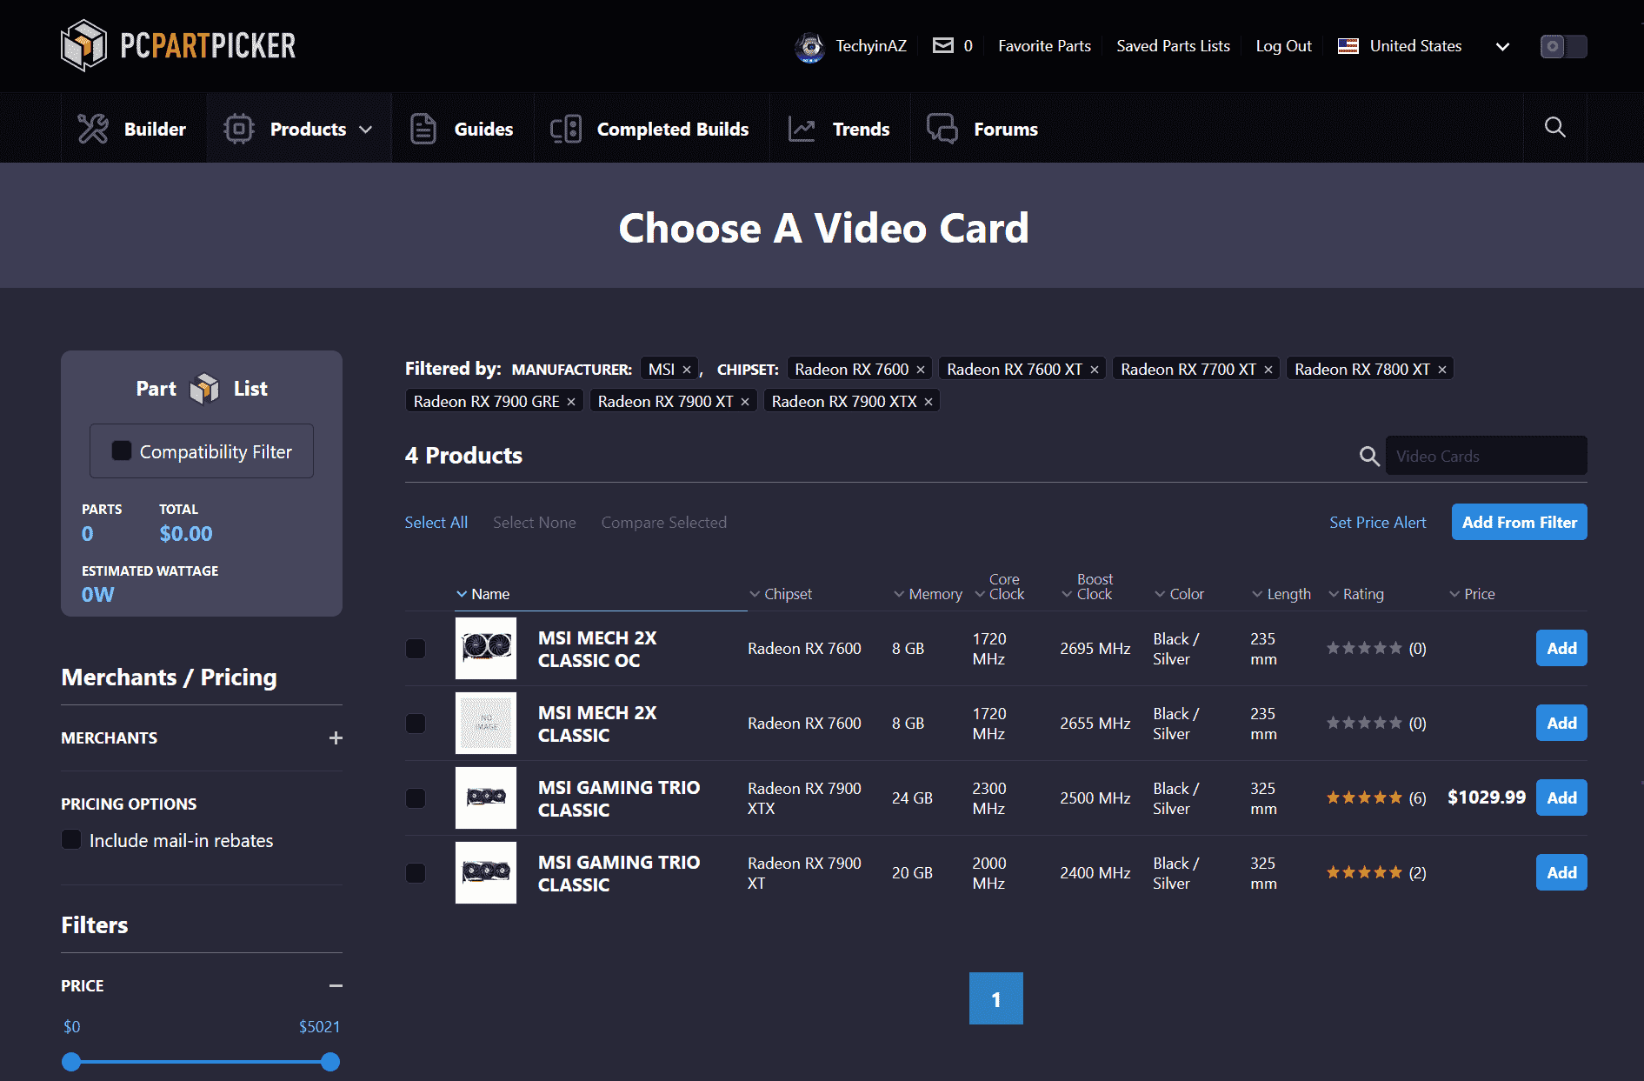This screenshot has height=1081, width=1644.
Task: Open the Guides menu item
Action: (462, 129)
